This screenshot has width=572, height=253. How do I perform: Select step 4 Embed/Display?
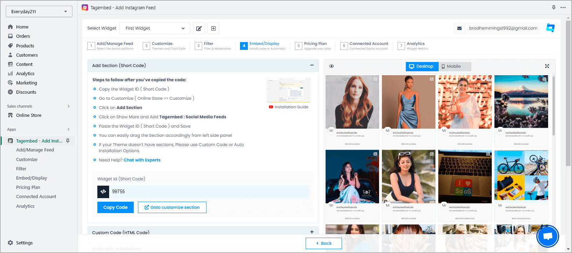pos(263,46)
